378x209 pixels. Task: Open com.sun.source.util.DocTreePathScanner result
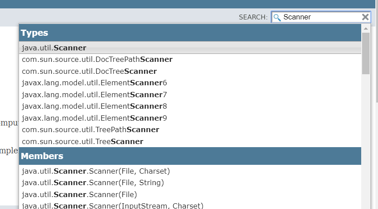click(x=190, y=59)
